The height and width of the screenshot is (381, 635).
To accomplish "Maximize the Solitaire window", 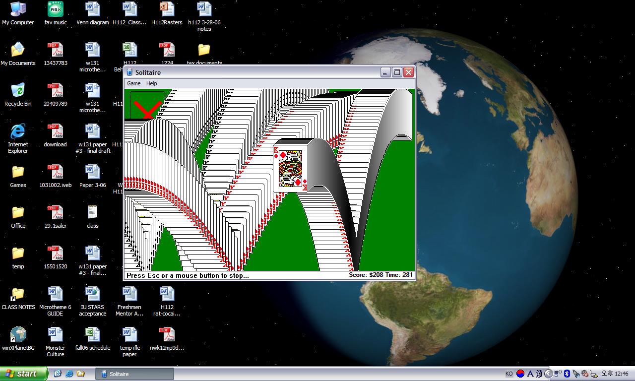I will tap(397, 72).
